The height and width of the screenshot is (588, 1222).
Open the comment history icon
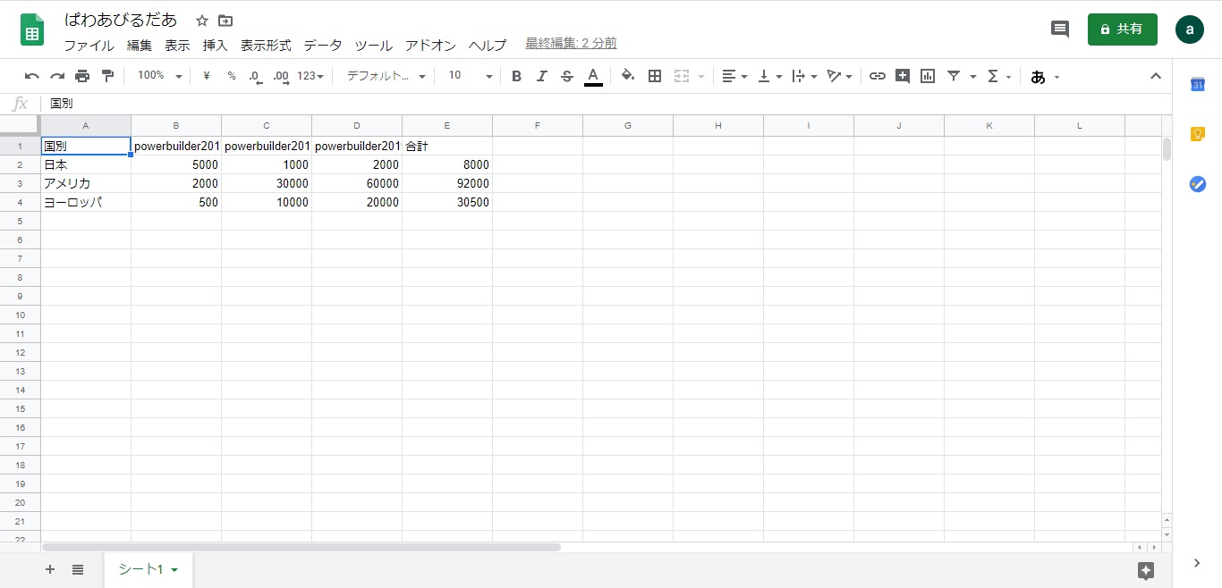click(x=1059, y=29)
